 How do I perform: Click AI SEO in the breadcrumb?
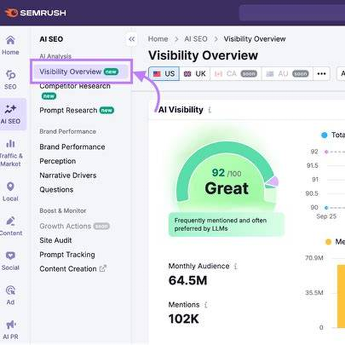coord(196,39)
